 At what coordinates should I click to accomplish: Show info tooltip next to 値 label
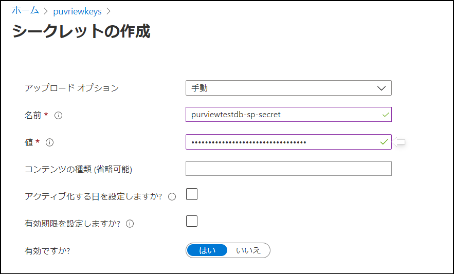click(50, 142)
